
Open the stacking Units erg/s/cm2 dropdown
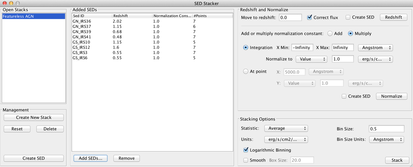tap(286, 140)
